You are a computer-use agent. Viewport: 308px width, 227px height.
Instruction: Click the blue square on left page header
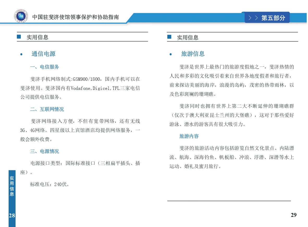point(19,37)
